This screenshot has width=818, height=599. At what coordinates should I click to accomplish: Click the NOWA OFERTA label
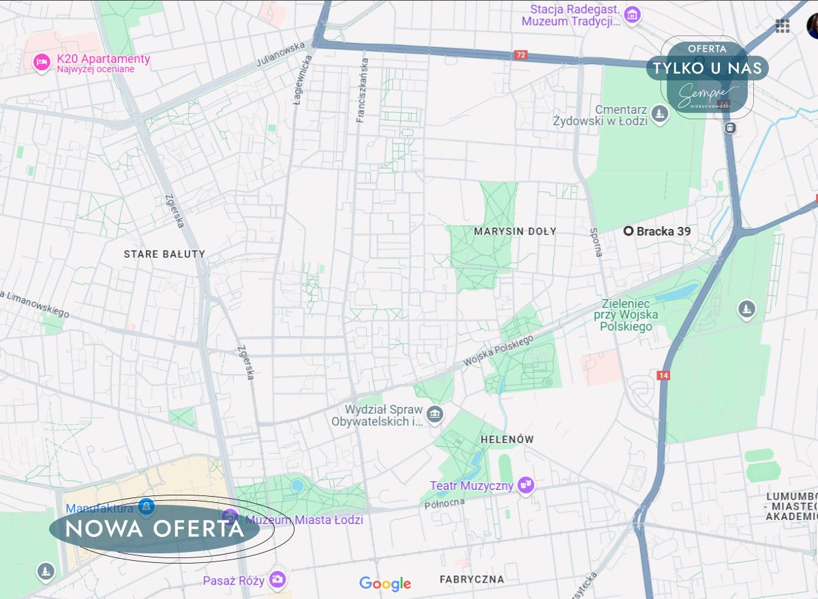[x=155, y=528]
